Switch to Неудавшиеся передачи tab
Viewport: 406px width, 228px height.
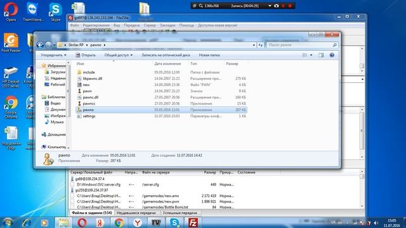click(136, 213)
